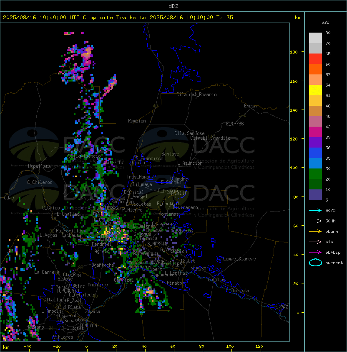Select the bright yellow 51-54 dBZ swatch
Image resolution: width=347 pixels, height=352 pixels.
click(x=315, y=90)
